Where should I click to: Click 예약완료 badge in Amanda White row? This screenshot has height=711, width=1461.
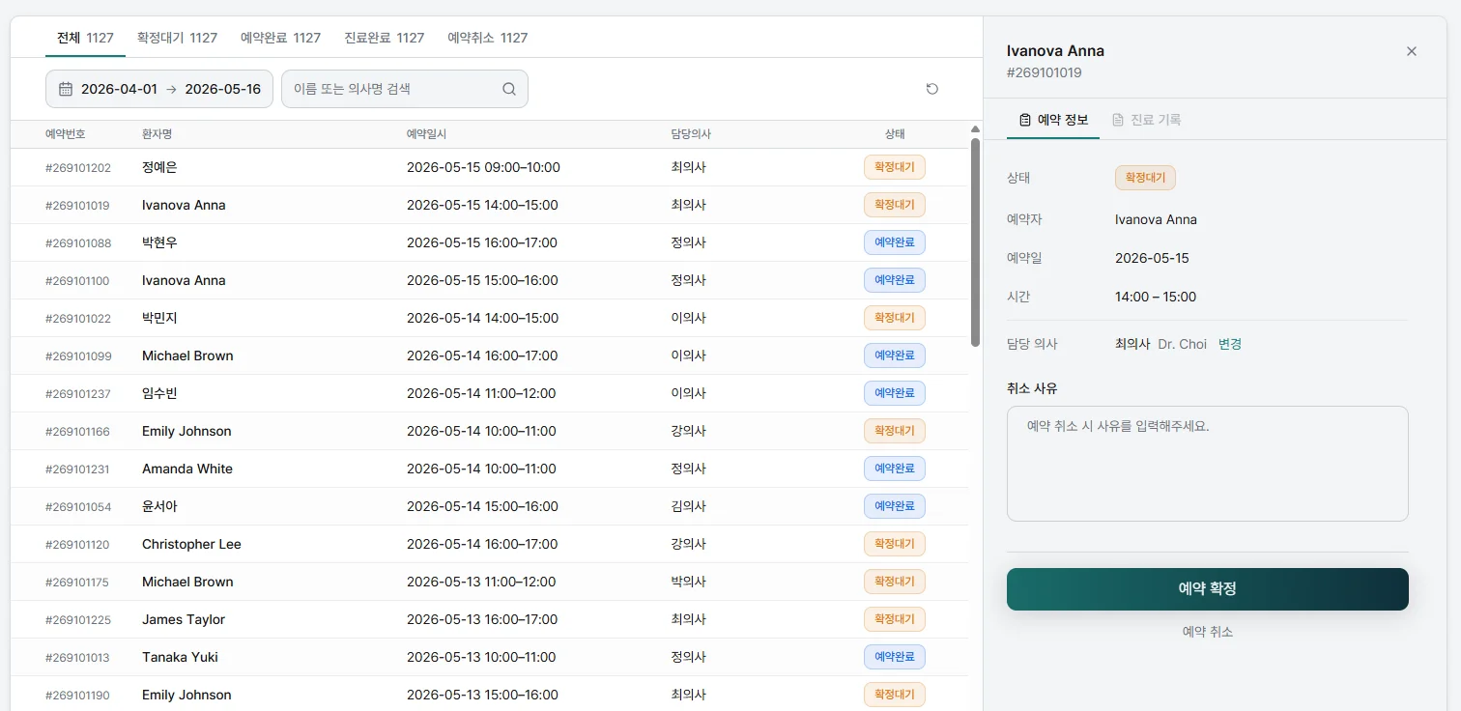coord(895,469)
